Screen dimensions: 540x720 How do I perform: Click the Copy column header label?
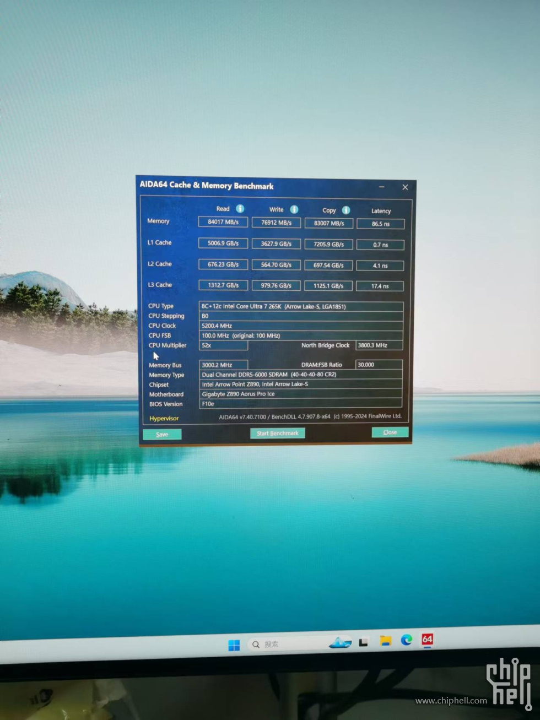(x=329, y=210)
